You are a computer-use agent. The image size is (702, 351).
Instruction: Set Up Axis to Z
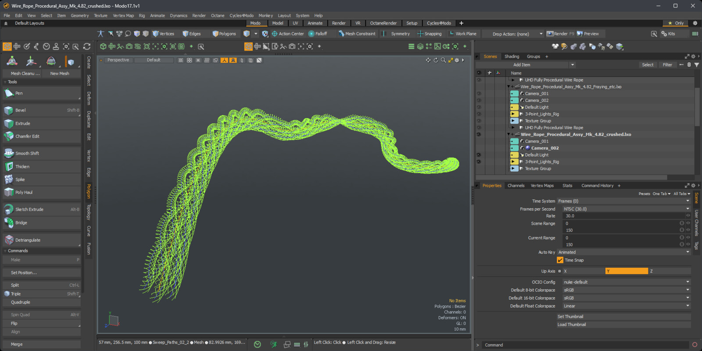[670, 271]
